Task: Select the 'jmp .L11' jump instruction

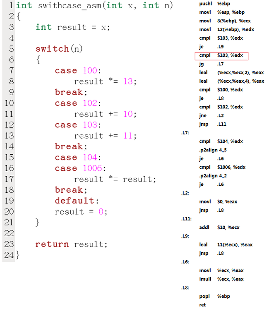Action: (213, 124)
